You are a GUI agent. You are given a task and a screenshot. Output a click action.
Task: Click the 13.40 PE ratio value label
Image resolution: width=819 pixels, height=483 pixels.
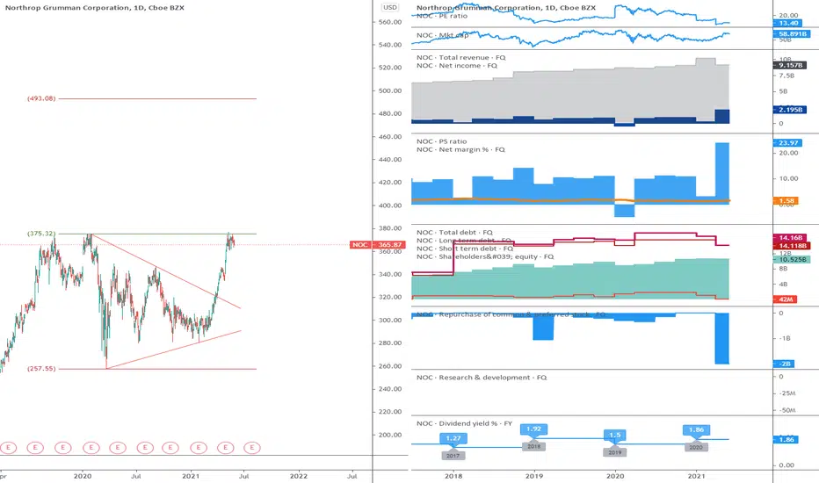click(787, 23)
